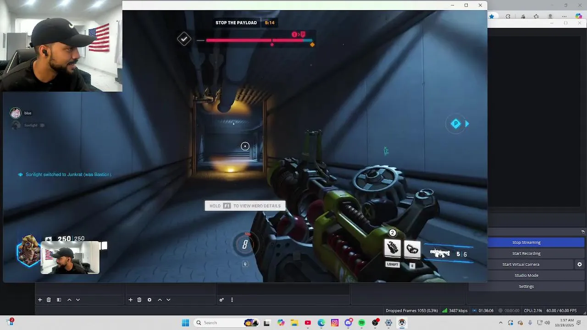Screen dimensions: 587x330
Task: Click the large webcam feed in the corner
Action: [x=61, y=46]
